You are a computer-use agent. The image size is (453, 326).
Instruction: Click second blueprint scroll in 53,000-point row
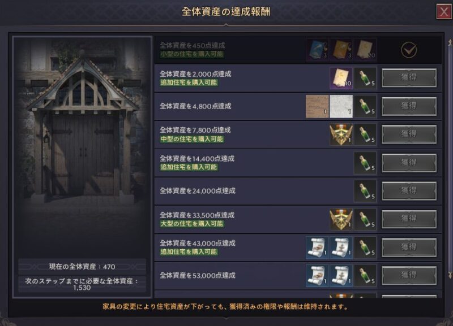[x=341, y=276]
